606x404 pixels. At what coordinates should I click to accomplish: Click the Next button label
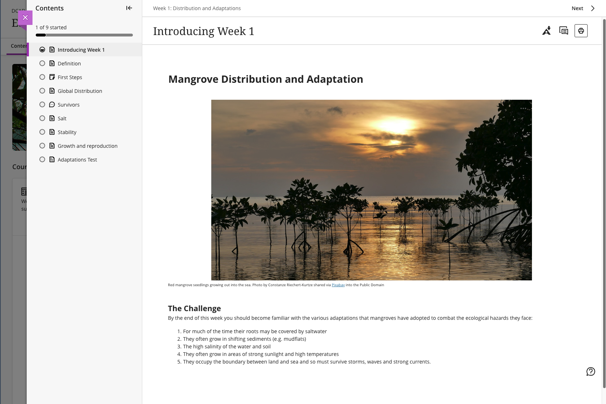tap(577, 8)
